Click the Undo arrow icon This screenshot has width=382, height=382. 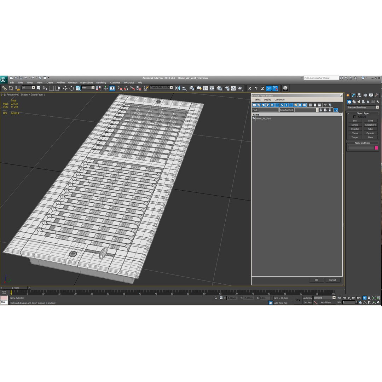[25, 78]
